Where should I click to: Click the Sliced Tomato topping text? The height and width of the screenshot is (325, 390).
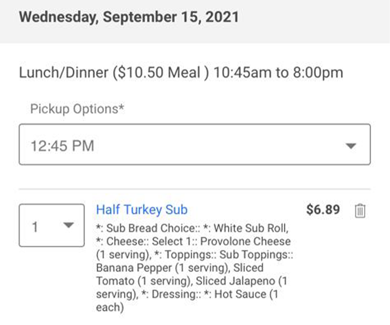[180, 274]
